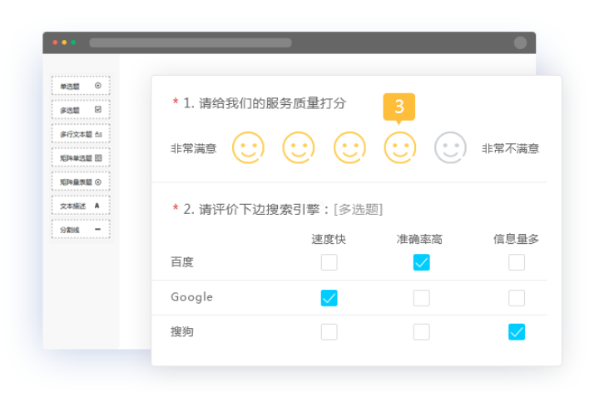The image size is (614, 403).
Task: Select the second smiley rating face
Action: tap(299, 148)
